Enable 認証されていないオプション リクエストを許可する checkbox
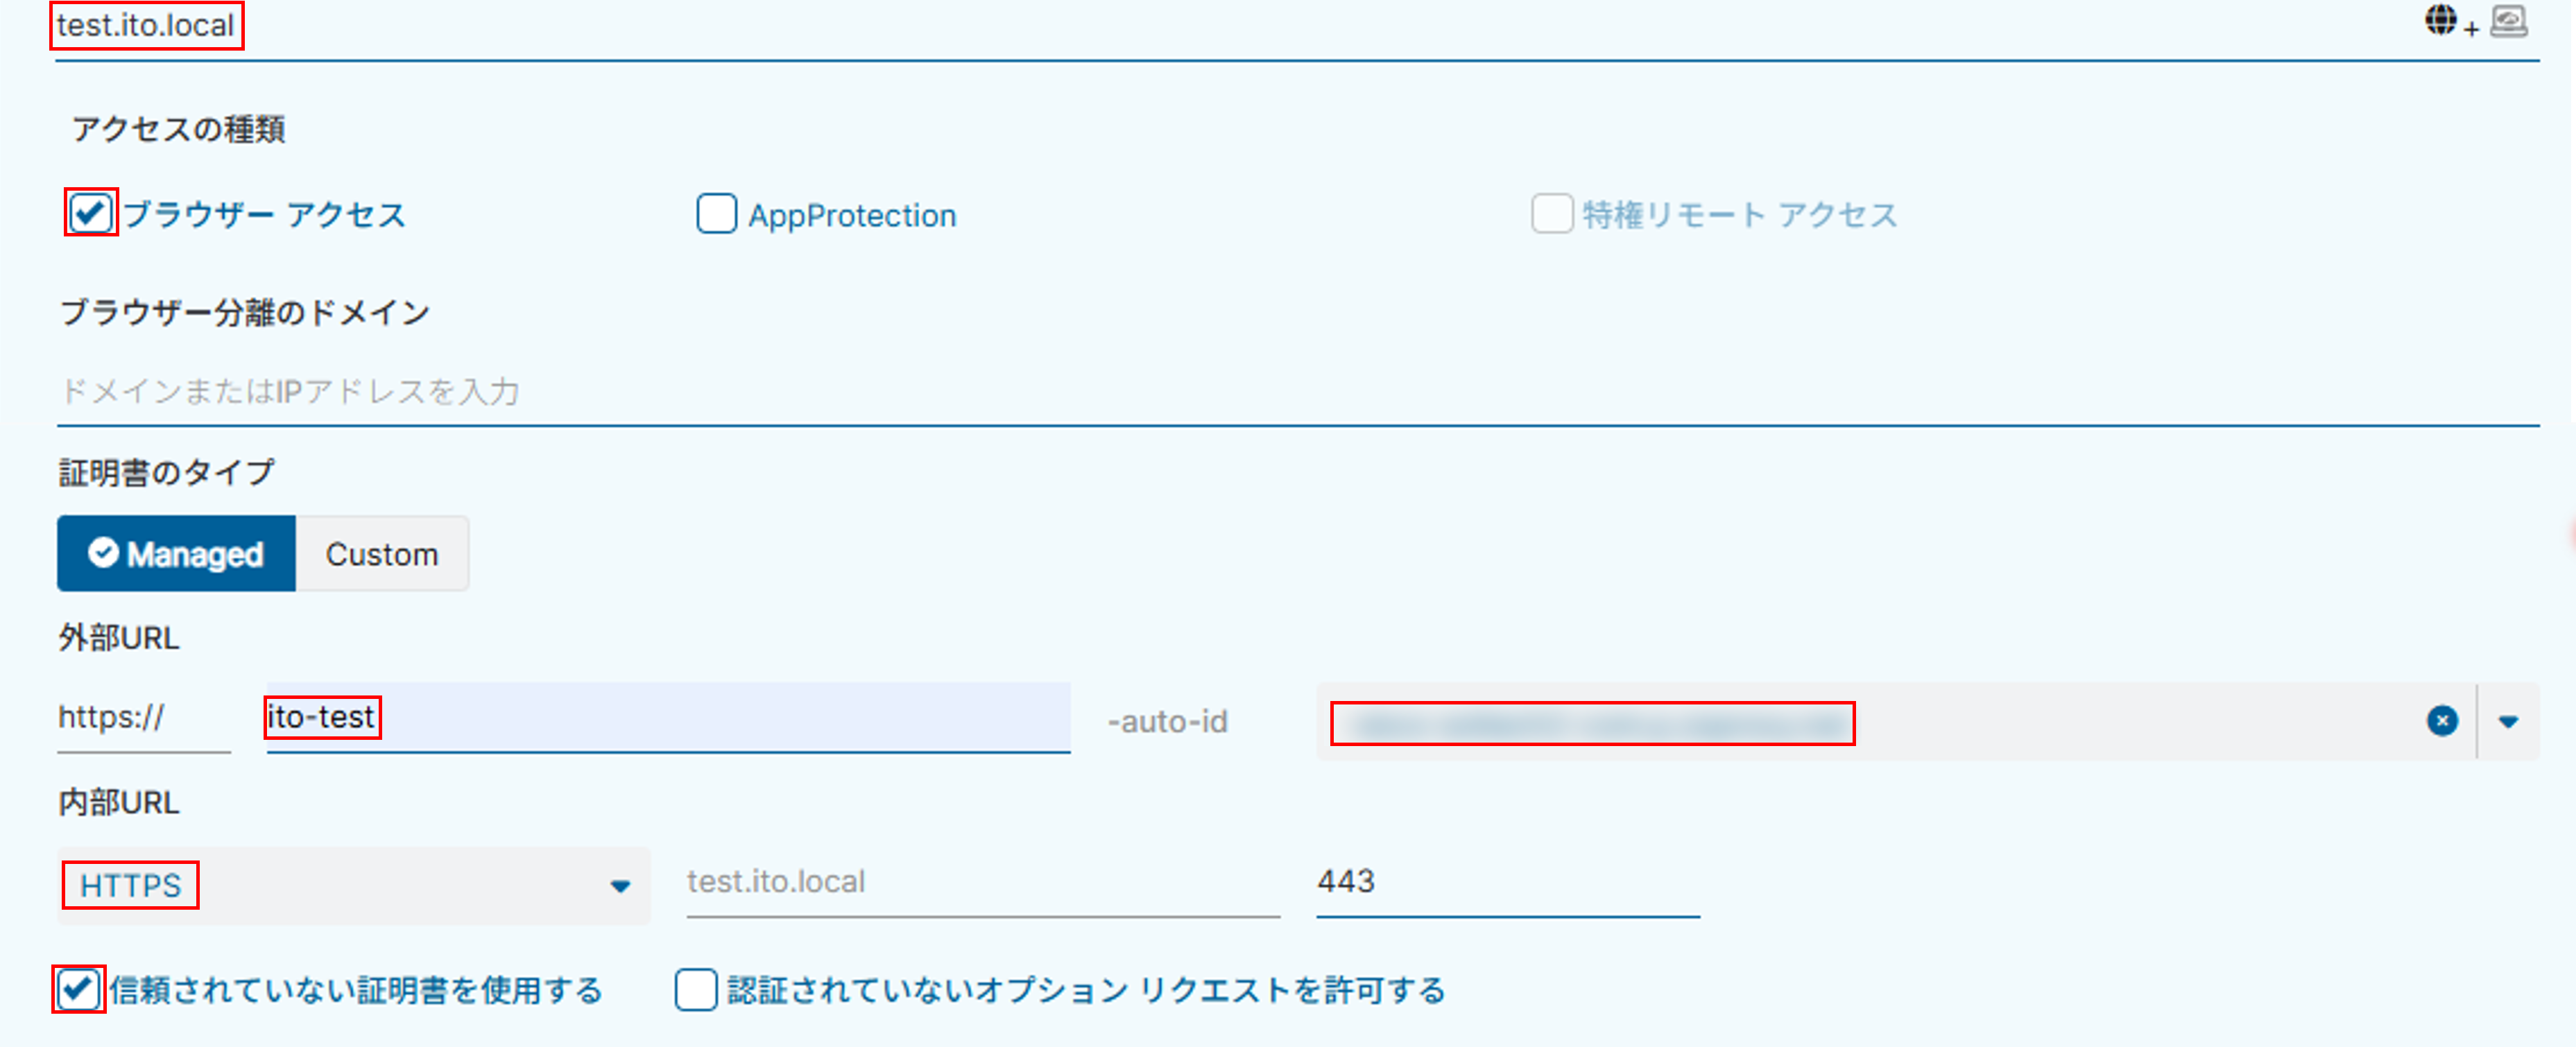This screenshot has width=2576, height=1047. coord(696,989)
